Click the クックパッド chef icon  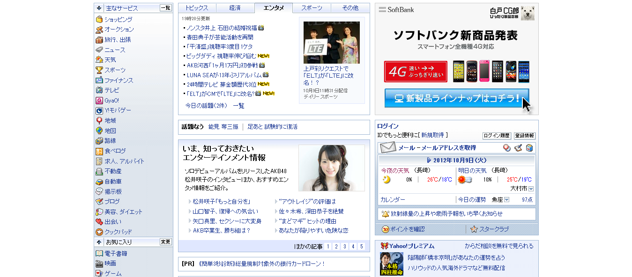pos(99,232)
